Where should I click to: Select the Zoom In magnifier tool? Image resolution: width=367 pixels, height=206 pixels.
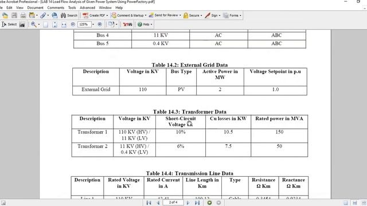point(33,24)
